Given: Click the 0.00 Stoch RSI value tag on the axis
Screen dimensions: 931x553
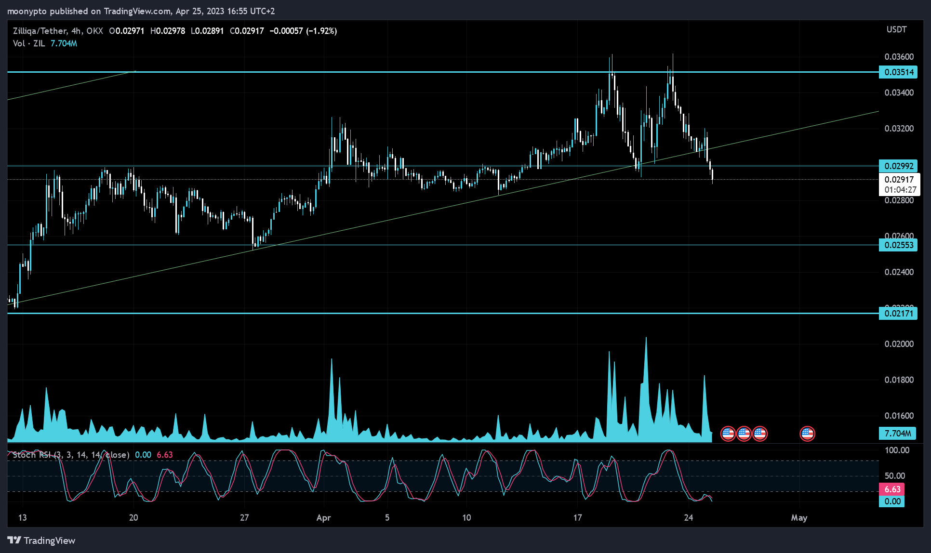Looking at the screenshot, I should pyautogui.click(x=892, y=501).
